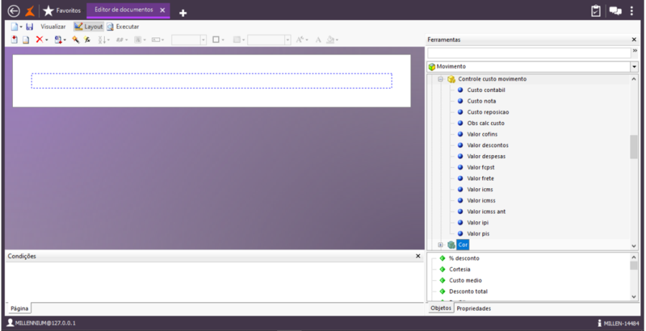Open dropdown arrow beside new document icon

pyautogui.click(x=21, y=27)
